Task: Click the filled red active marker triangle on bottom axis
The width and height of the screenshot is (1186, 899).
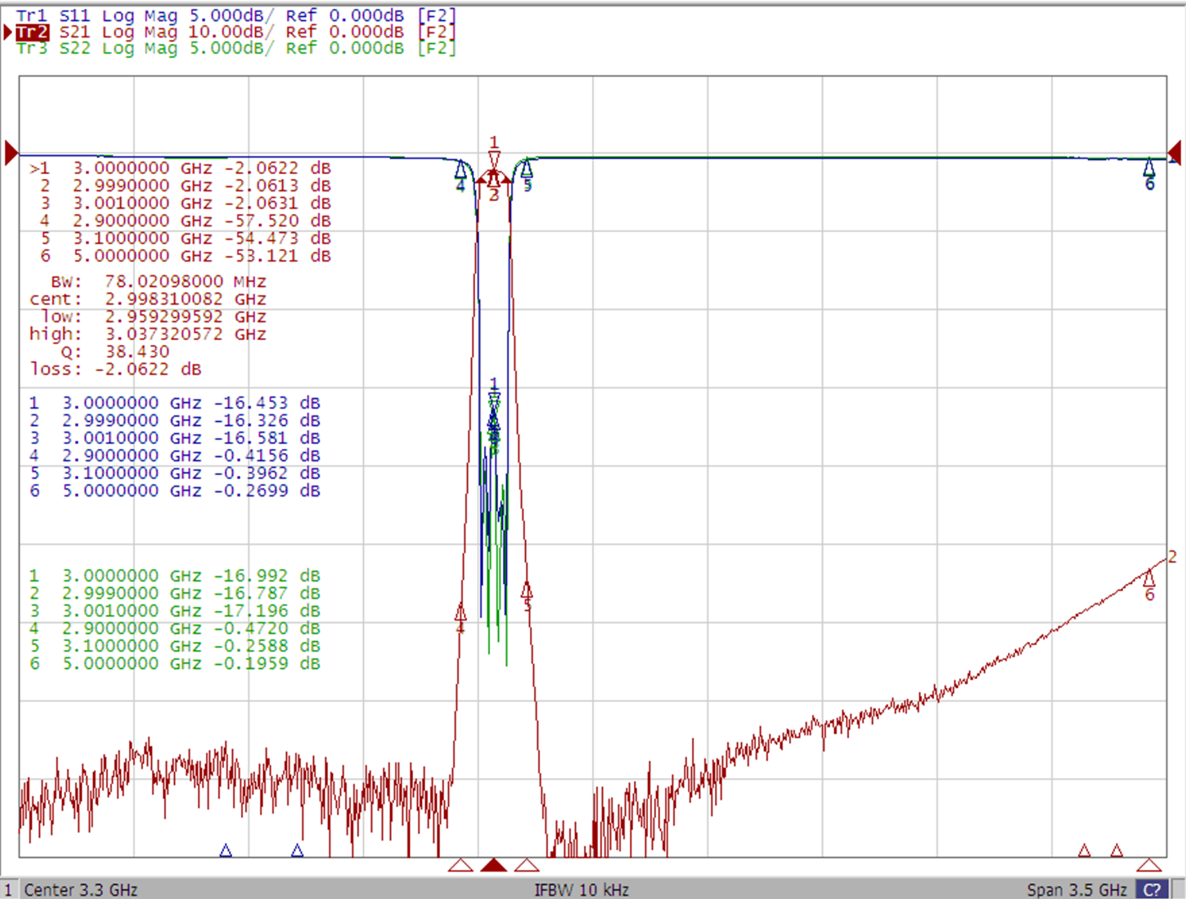Action: point(493,865)
